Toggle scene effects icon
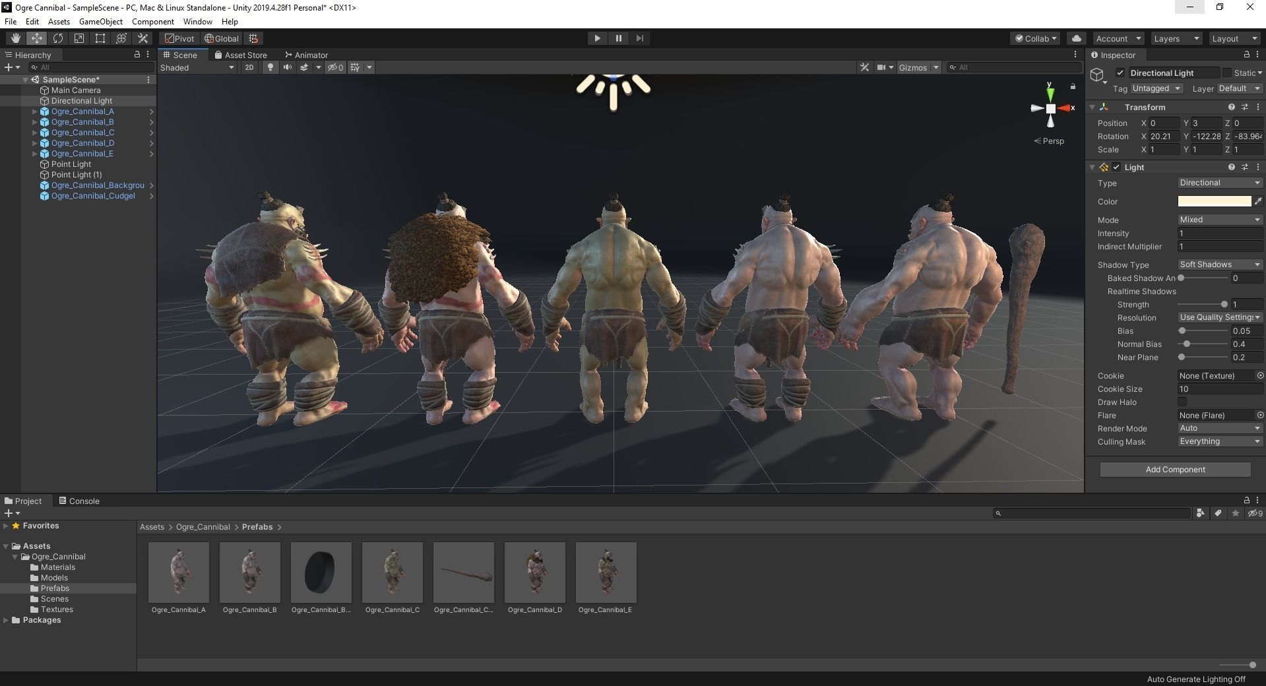 [x=304, y=67]
